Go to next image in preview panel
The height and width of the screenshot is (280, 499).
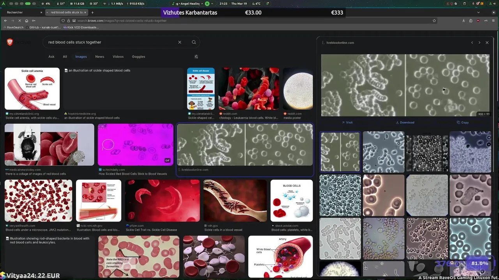click(x=480, y=43)
